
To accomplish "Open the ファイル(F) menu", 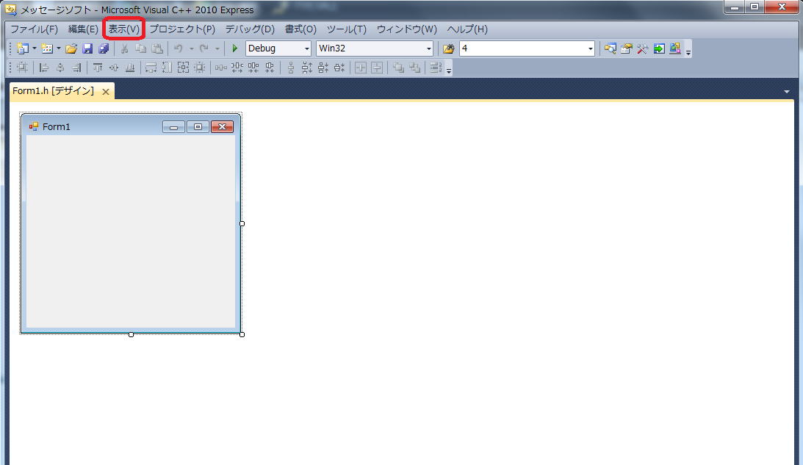I will (35, 29).
